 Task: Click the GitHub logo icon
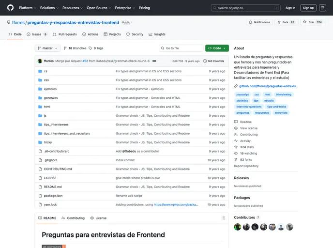[11, 8]
